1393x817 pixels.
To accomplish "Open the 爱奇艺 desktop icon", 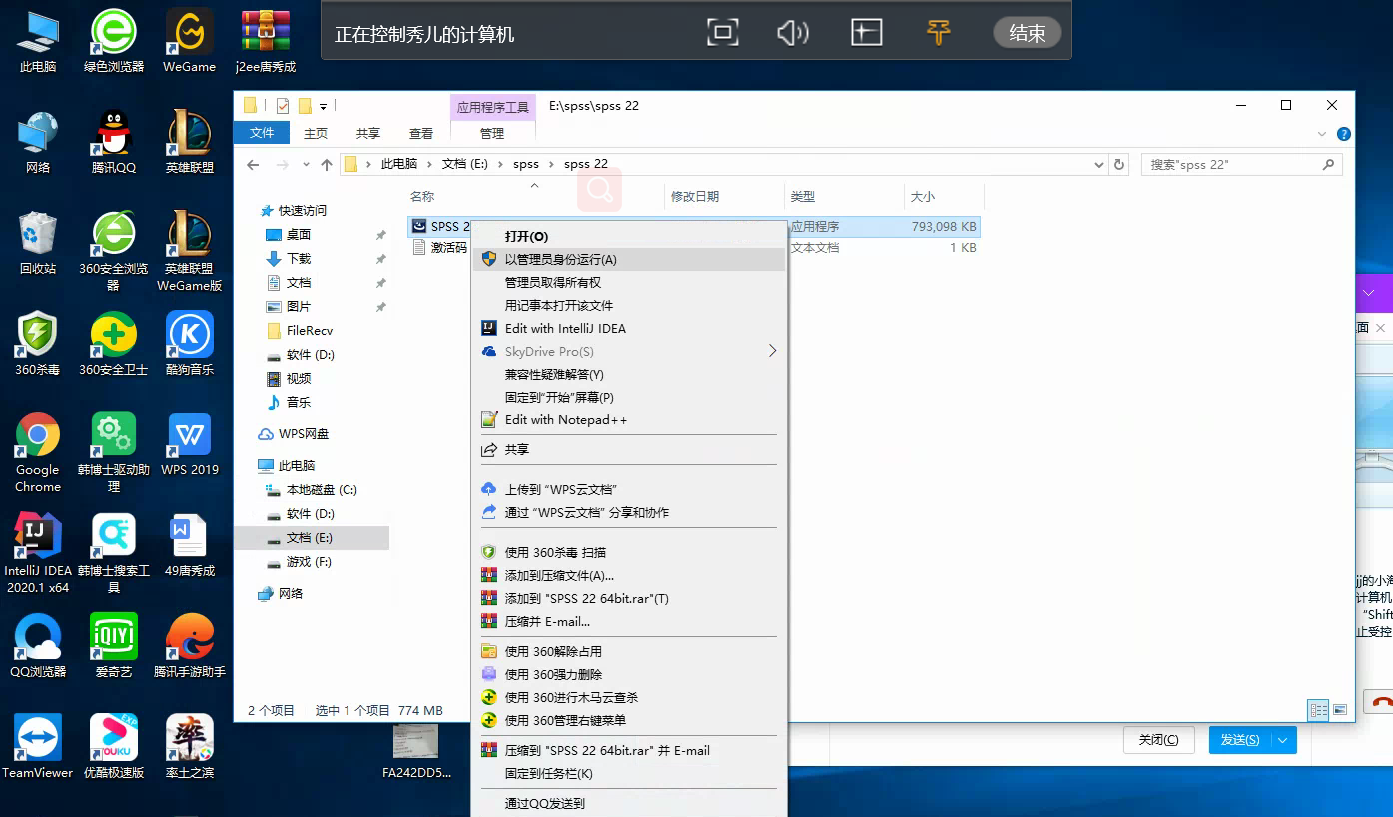I will (113, 646).
